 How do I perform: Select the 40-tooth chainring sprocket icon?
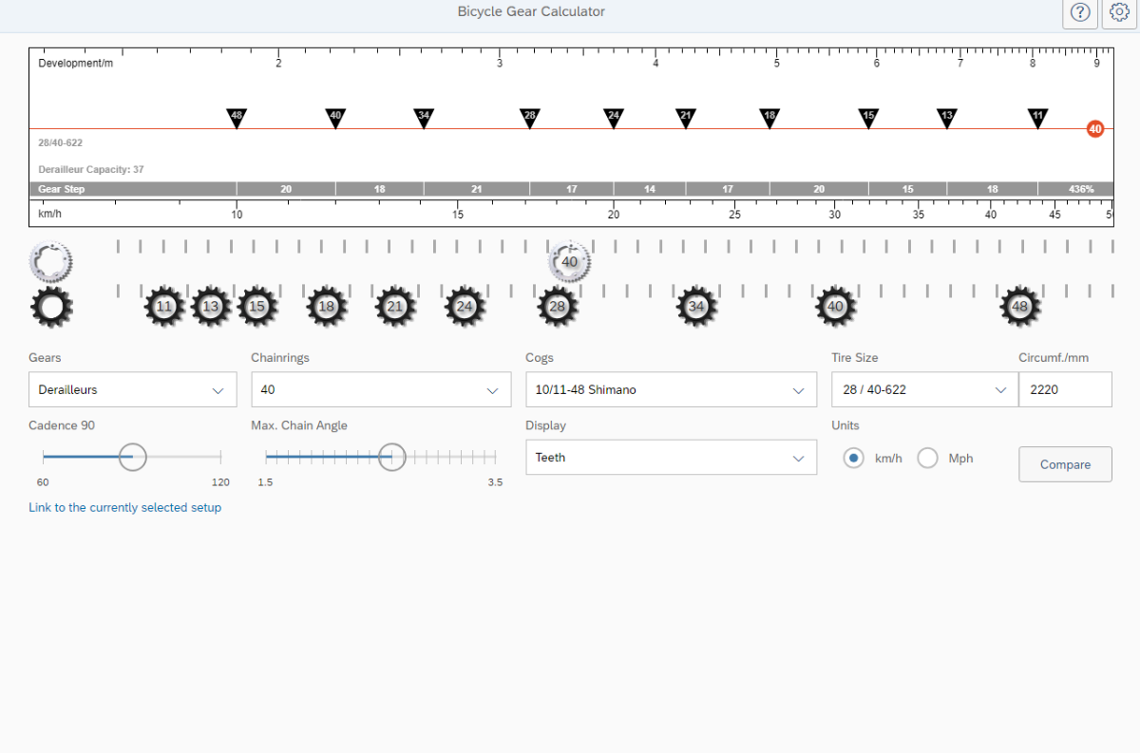[x=569, y=262]
